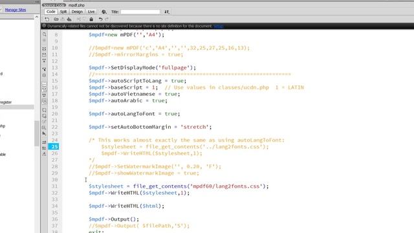Open Preview in Browser globe dropdown

104,12
